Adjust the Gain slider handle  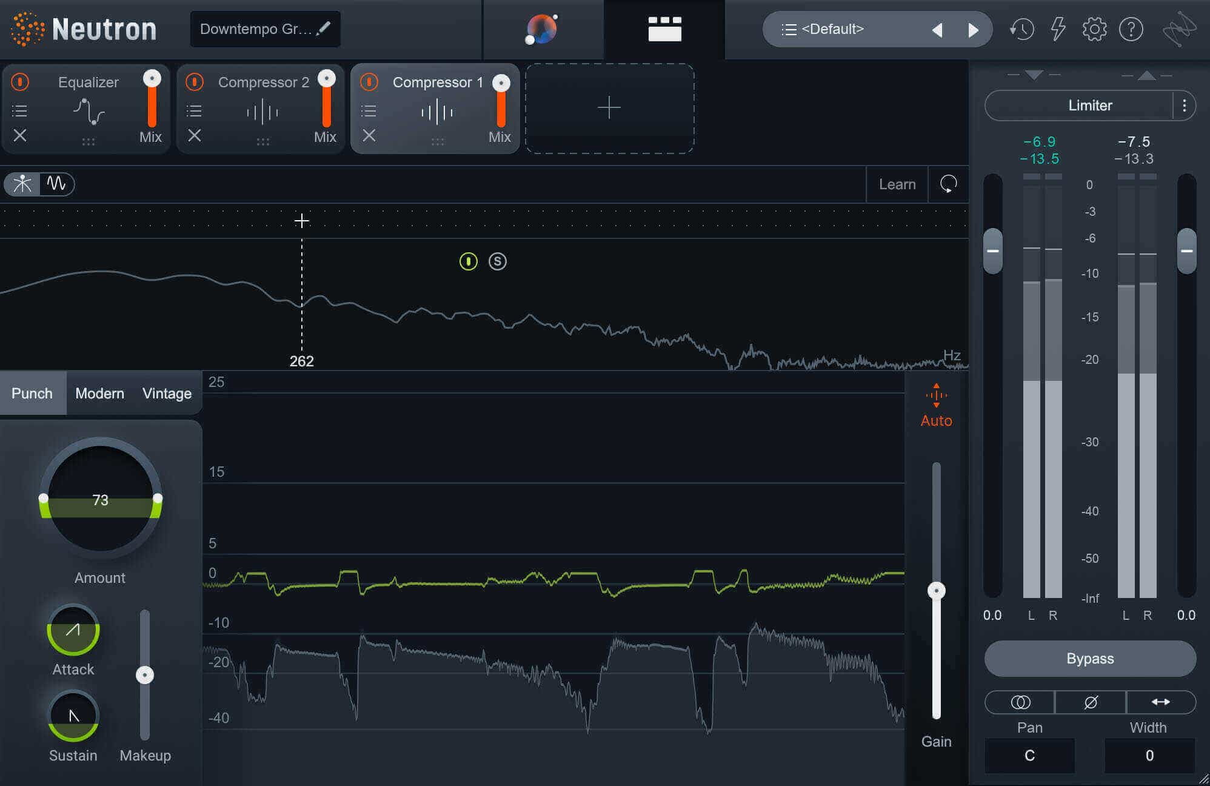point(937,591)
